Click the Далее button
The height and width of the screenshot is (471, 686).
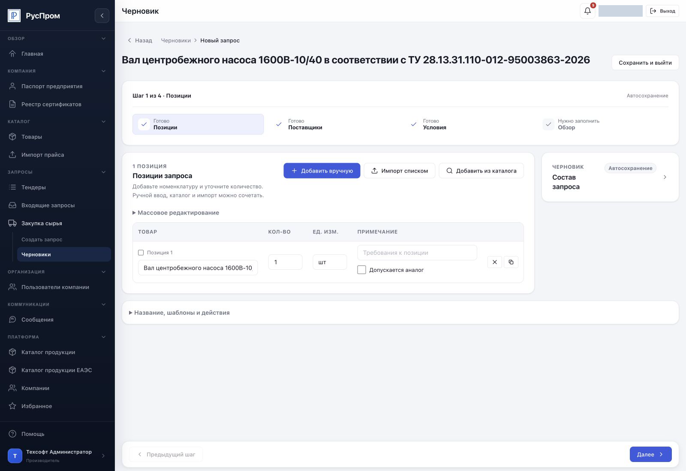click(x=650, y=454)
